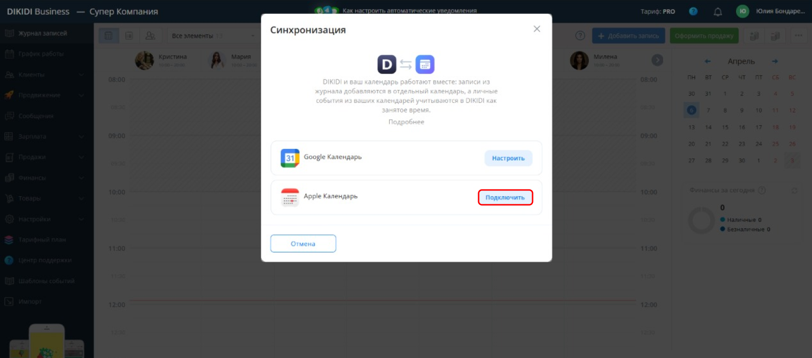
Task: Click Настроить for Google Календарь
Action: (508, 158)
